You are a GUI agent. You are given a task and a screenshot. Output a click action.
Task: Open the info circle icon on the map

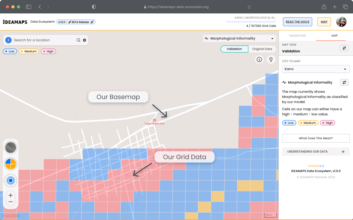click(259, 60)
